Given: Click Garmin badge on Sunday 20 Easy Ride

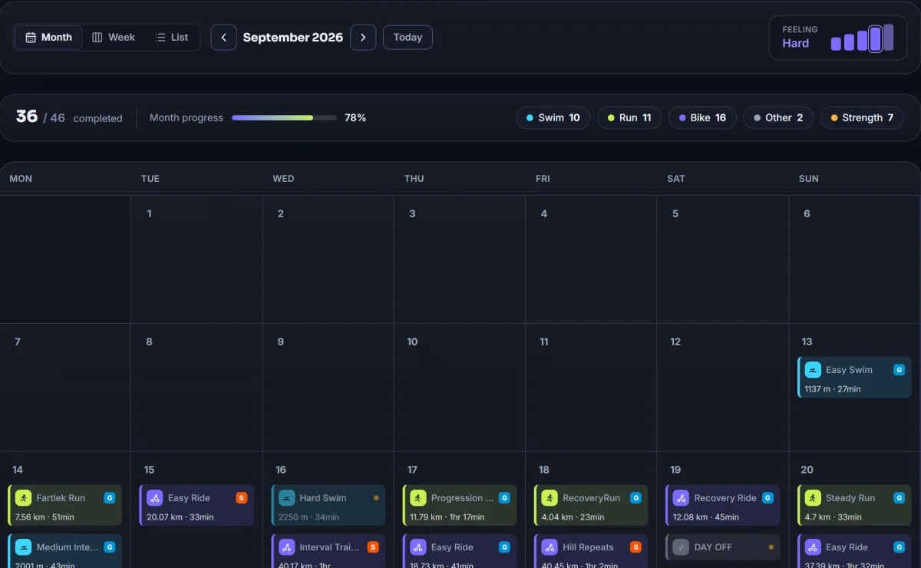Looking at the screenshot, I should pyautogui.click(x=899, y=547).
